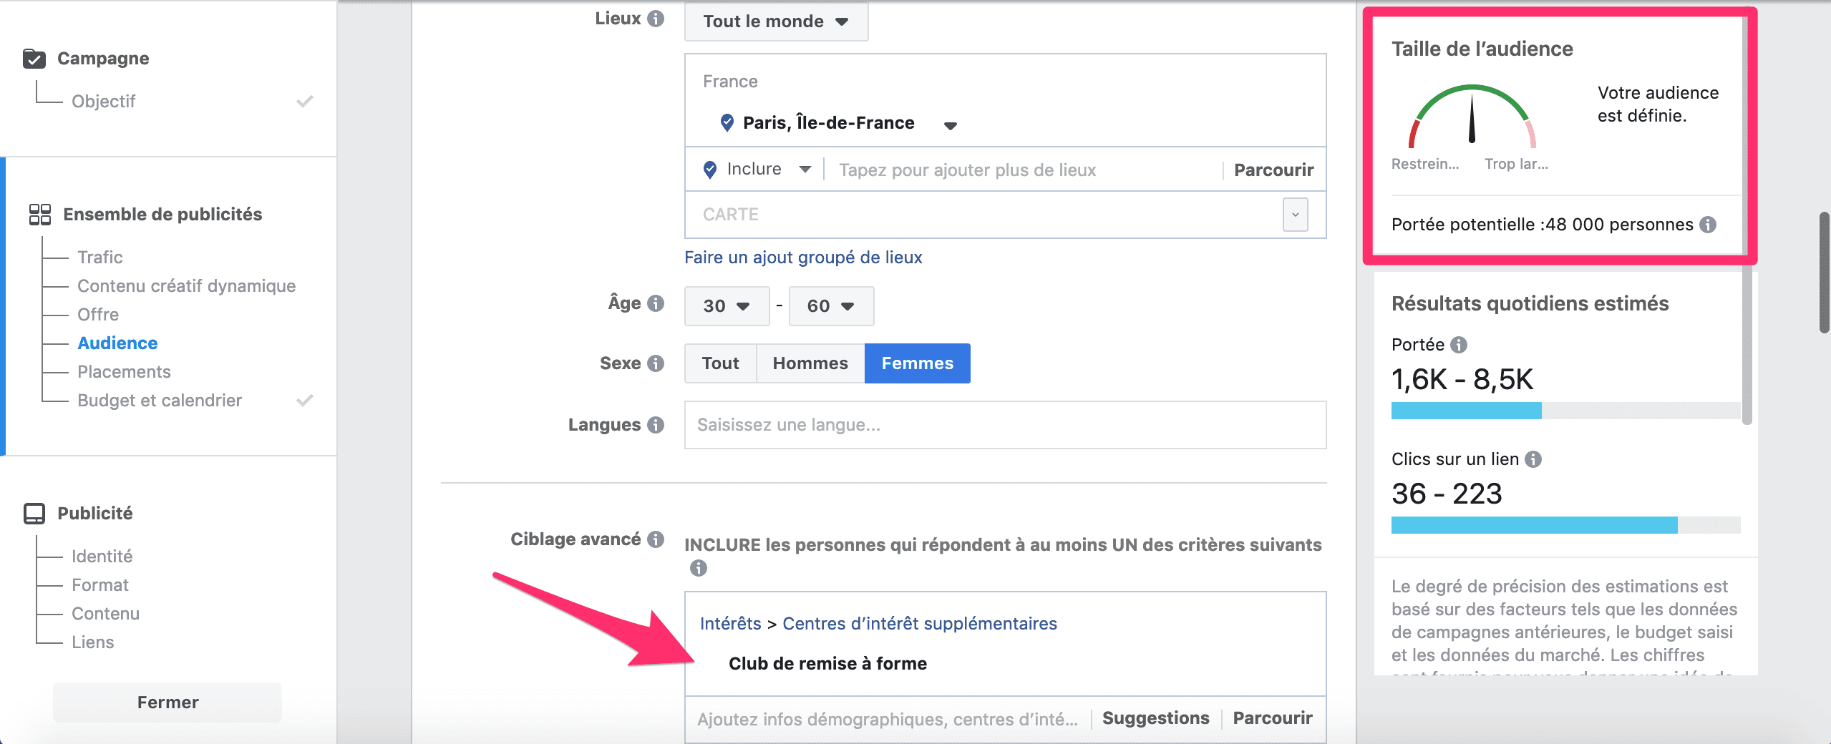Click the Langues input field
Image resolution: width=1831 pixels, height=744 pixels.
coord(1005,425)
